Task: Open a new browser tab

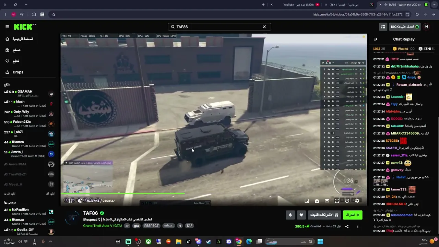Action: click(263, 4)
